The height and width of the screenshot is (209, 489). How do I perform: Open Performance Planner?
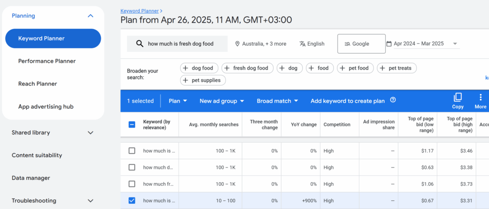47,61
